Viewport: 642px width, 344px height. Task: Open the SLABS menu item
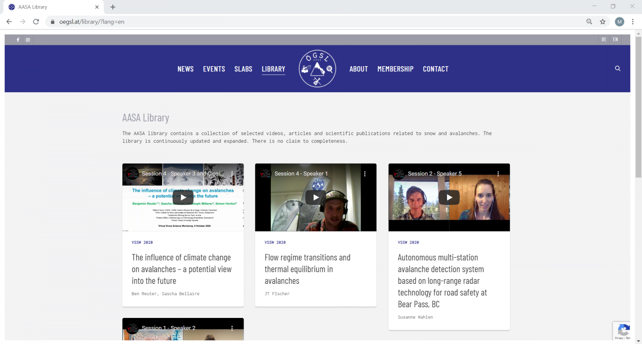tap(243, 69)
